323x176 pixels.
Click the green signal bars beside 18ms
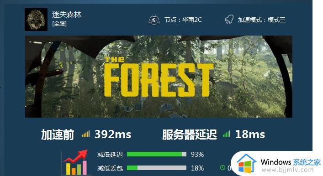(x=227, y=134)
